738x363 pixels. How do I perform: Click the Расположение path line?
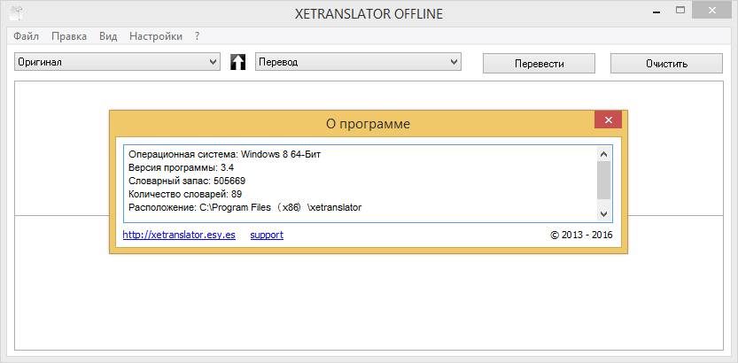click(245, 207)
